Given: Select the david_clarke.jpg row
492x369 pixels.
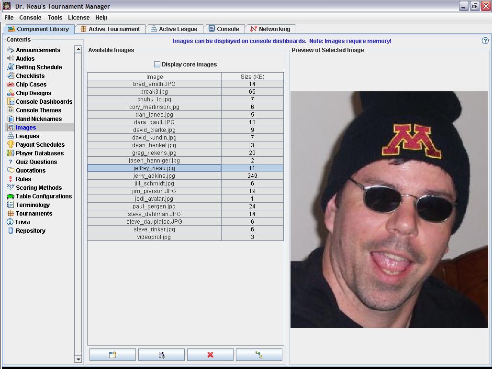Looking at the screenshot, I should point(185,130).
